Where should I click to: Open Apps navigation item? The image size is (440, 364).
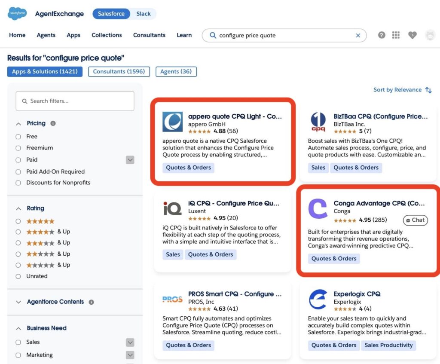tap(73, 35)
